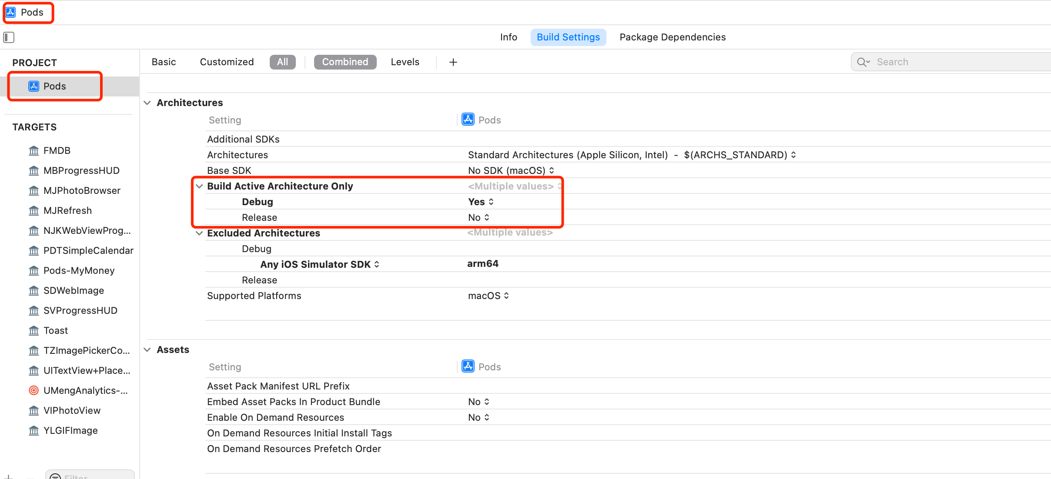This screenshot has height=479, width=1051.
Task: Open the Pods project in the Project navigator
Action: click(54, 86)
